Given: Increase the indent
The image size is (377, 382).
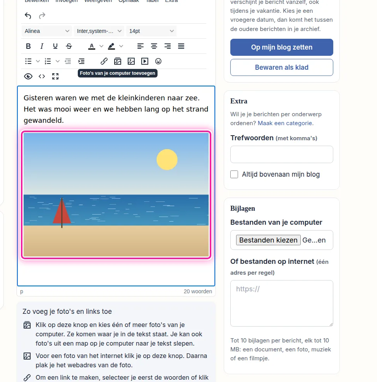Looking at the screenshot, I should coord(81,61).
